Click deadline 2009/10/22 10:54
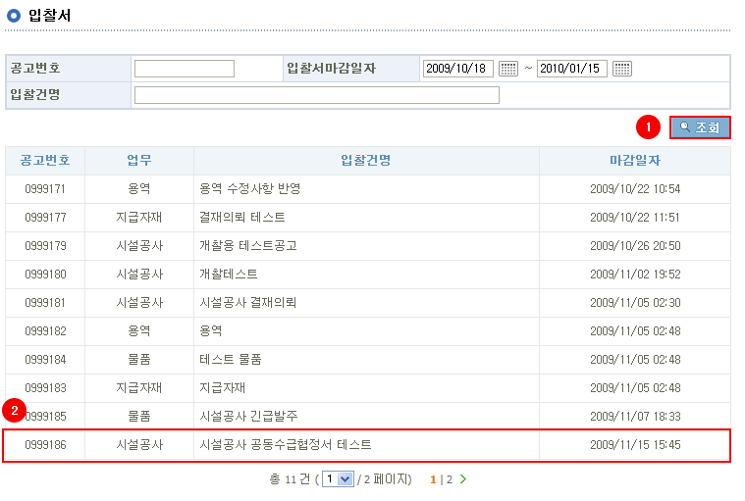745x501 pixels. coord(635,189)
